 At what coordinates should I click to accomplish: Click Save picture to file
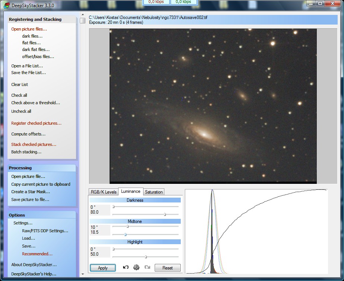[30, 199]
